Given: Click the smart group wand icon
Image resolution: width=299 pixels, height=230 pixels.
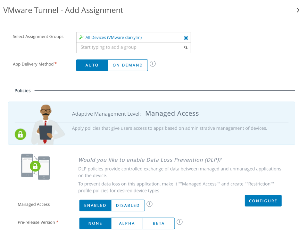Looking at the screenshot, I should (81, 38).
